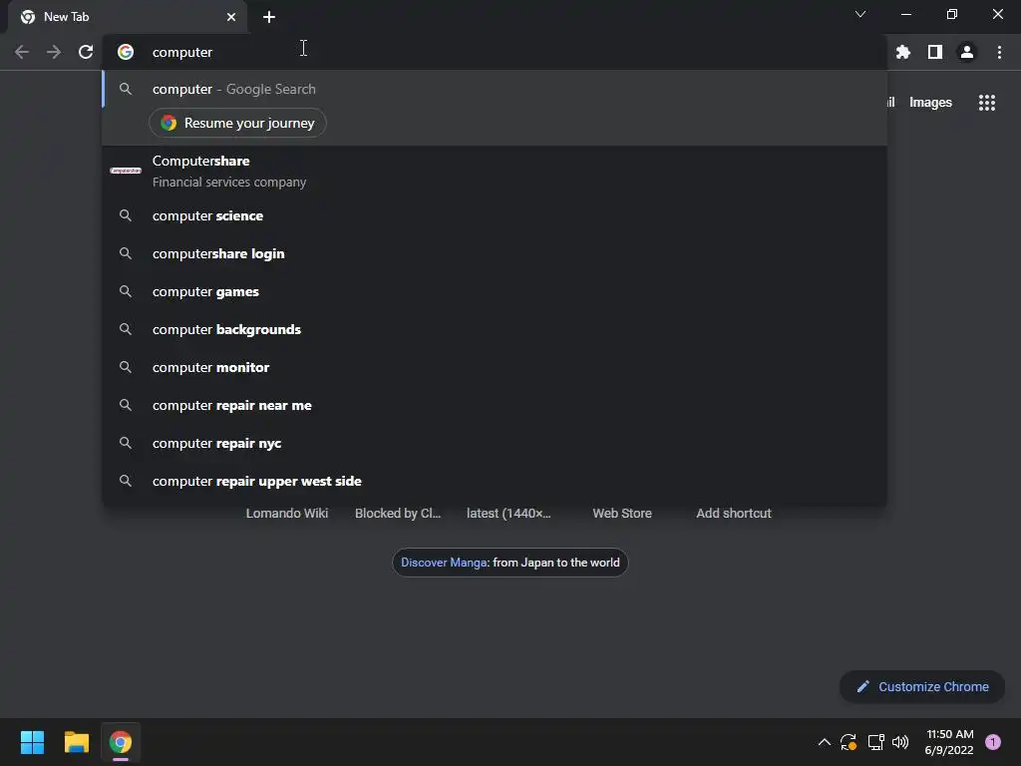The height and width of the screenshot is (766, 1021).
Task: Open a new tab with the plus icon
Action: 269,17
